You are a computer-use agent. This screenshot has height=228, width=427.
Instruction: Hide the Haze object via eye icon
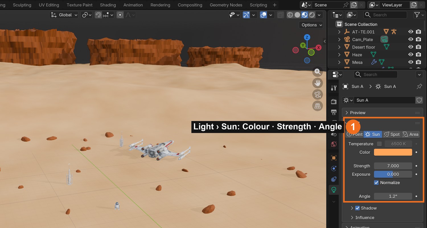(411, 55)
